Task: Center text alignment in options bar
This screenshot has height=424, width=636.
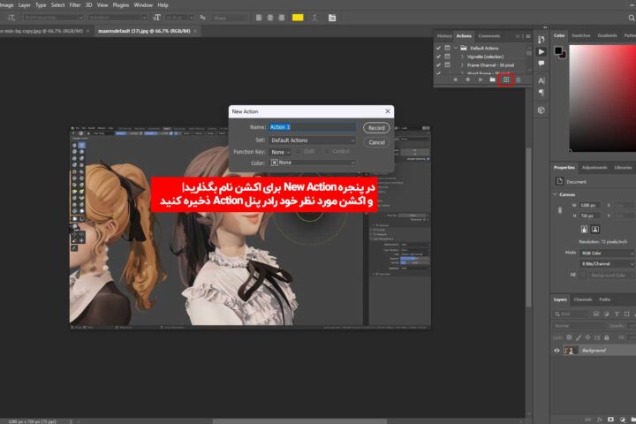Action: tap(270, 18)
